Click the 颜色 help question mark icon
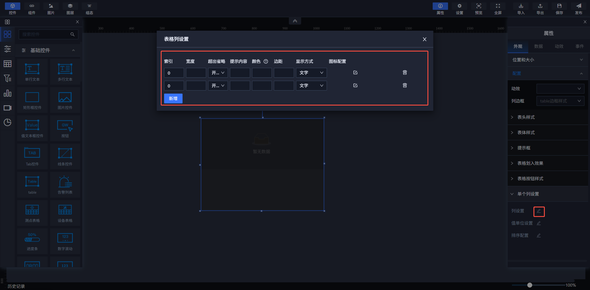Viewport: 590px width, 290px height. pos(266,61)
